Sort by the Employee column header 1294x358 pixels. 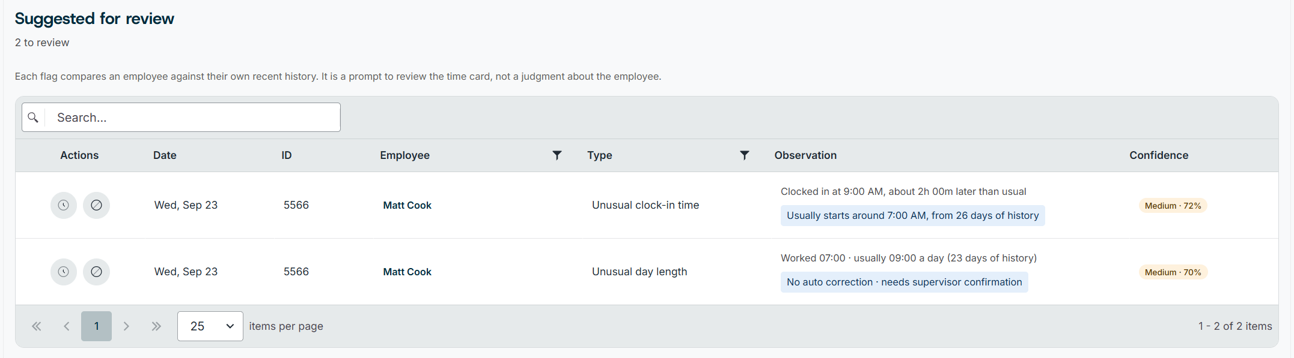point(404,155)
